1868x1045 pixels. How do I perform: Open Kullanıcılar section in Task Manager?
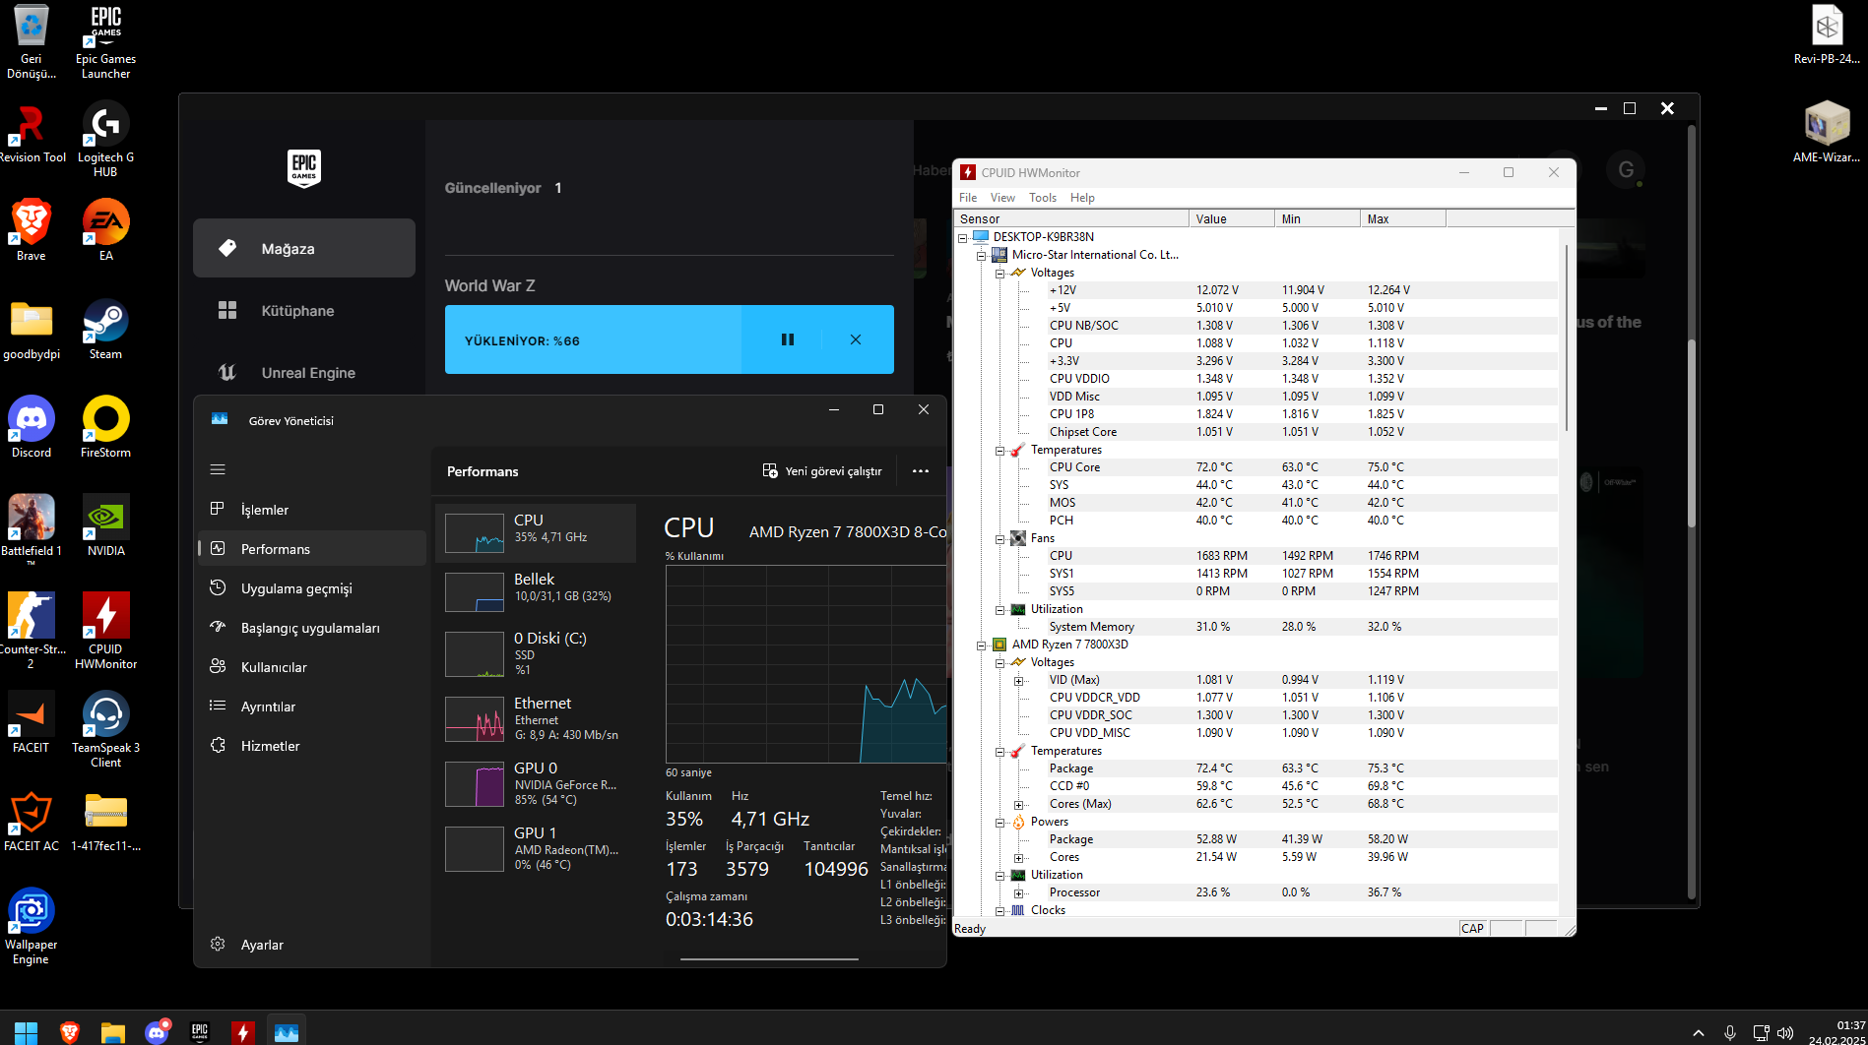312,667
